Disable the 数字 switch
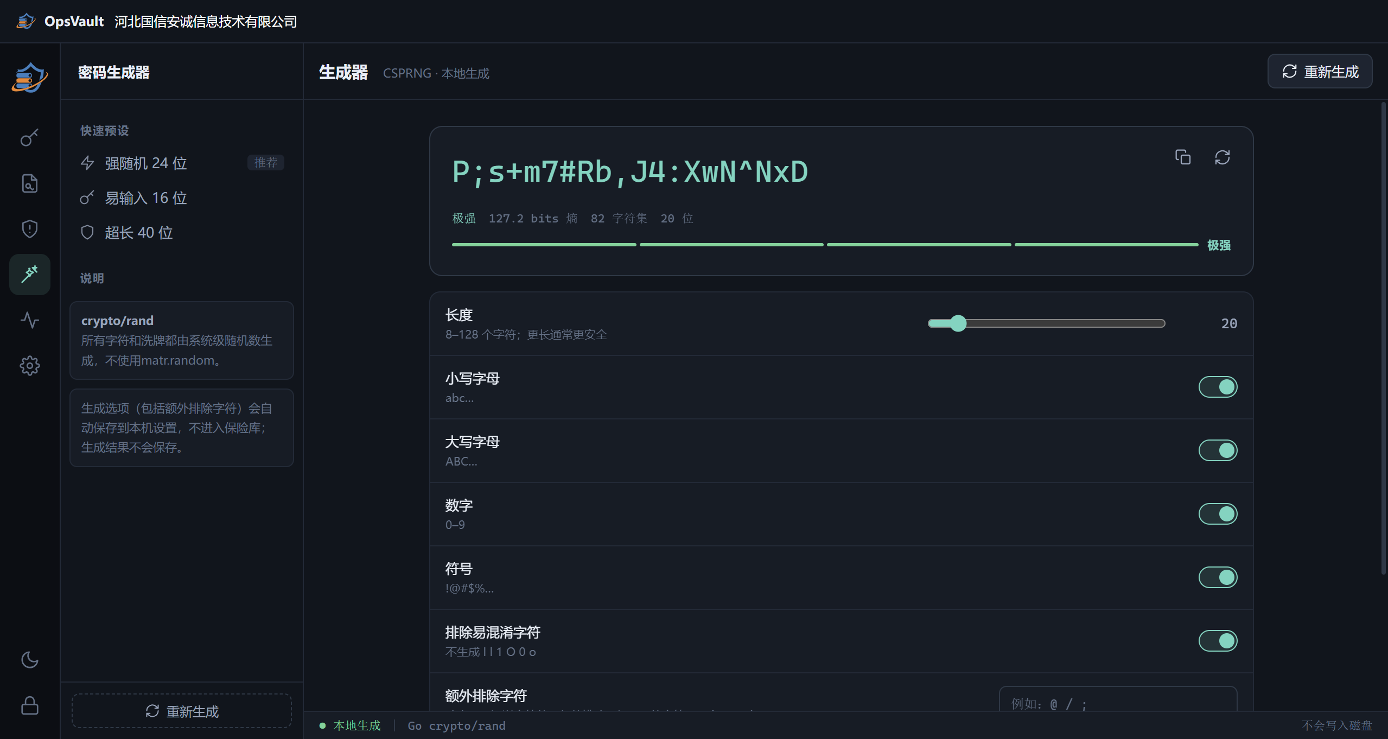Screen dimensions: 1388x739 tap(1218, 514)
